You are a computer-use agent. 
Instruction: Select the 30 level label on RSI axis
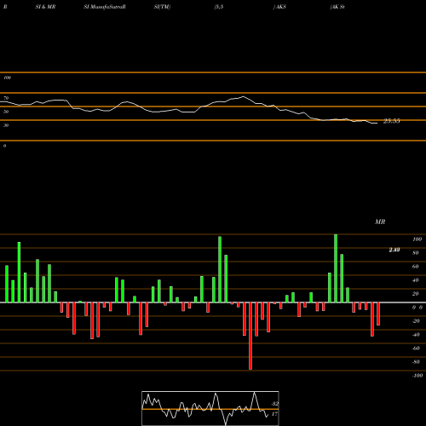6,125
